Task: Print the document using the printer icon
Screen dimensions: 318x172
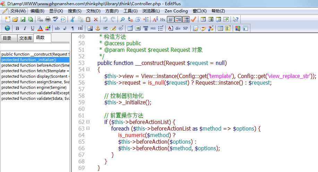Action: (48, 19)
